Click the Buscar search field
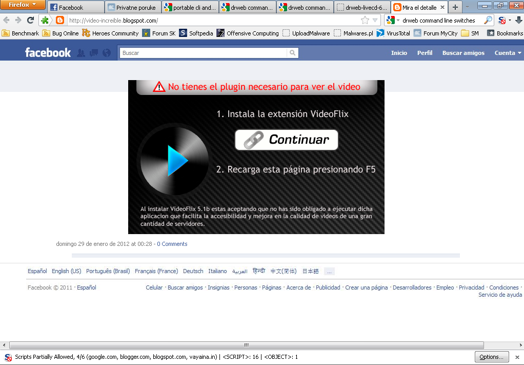 [x=203, y=53]
